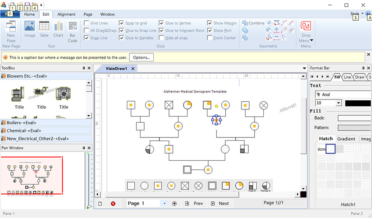Image resolution: width=372 pixels, height=218 pixels.
Task: Insert an Image from the Tool group
Action: pos(30,26)
